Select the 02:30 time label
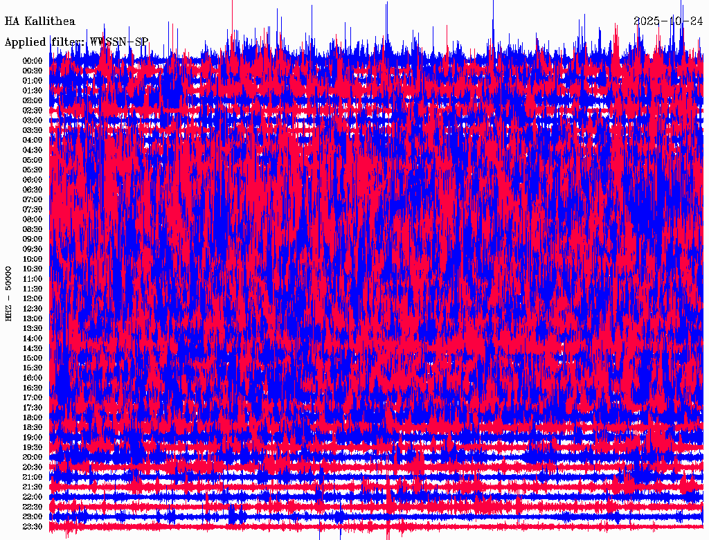Image resolution: width=709 pixels, height=540 pixels. [x=33, y=110]
